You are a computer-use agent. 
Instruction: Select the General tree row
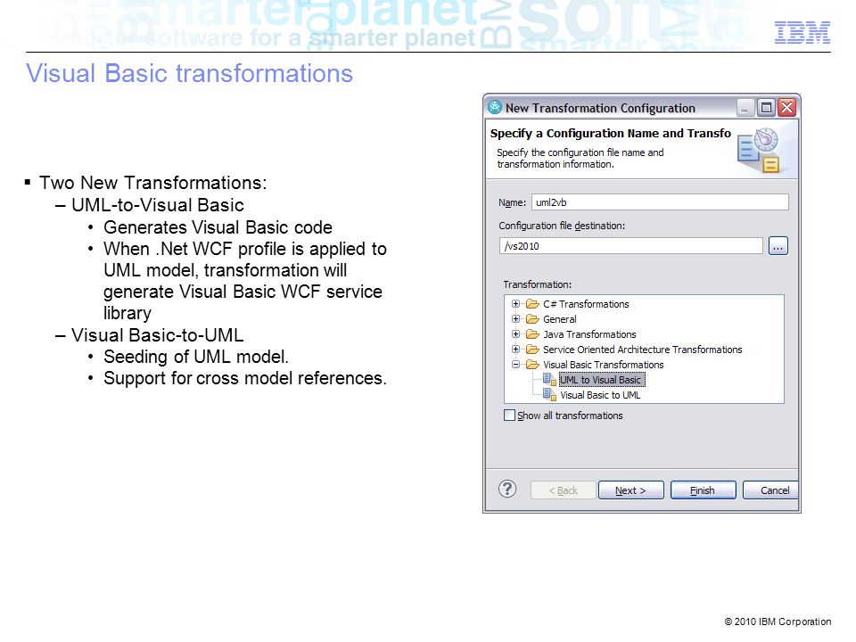560,319
